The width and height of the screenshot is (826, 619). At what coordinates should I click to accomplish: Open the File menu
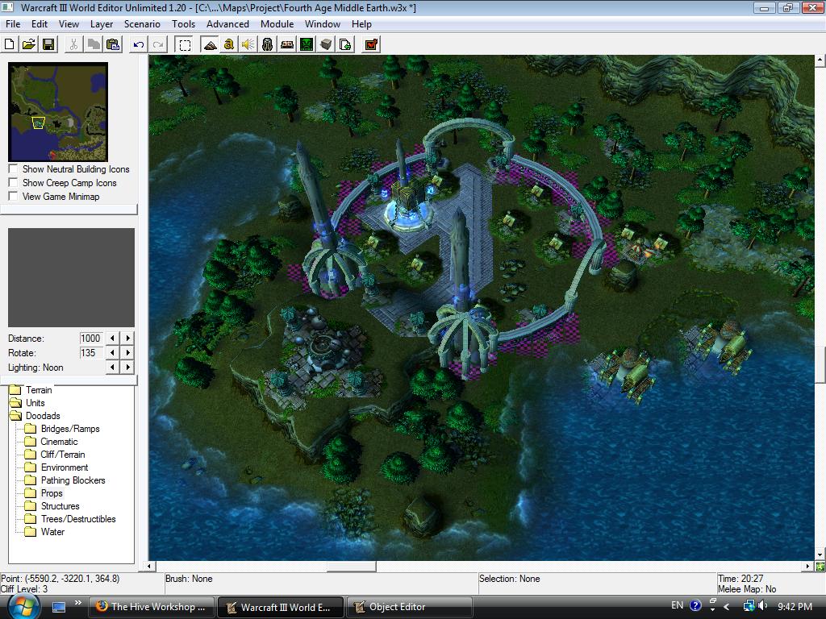tap(13, 24)
